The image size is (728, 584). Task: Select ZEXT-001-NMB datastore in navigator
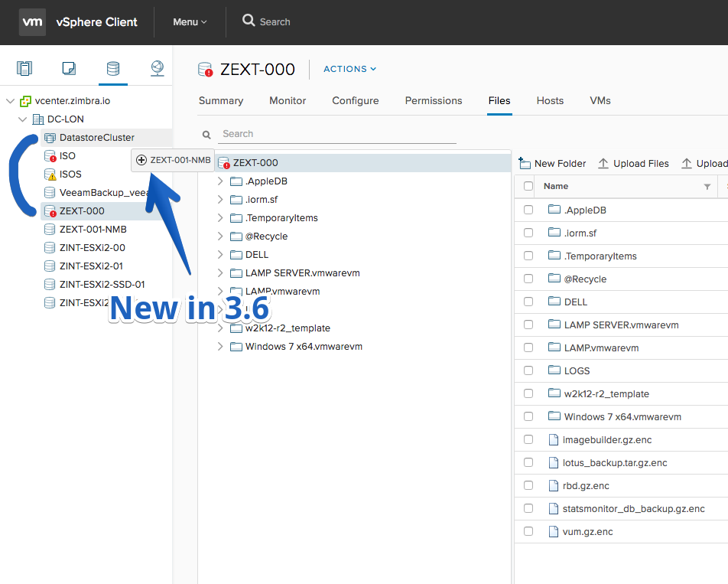(x=93, y=230)
